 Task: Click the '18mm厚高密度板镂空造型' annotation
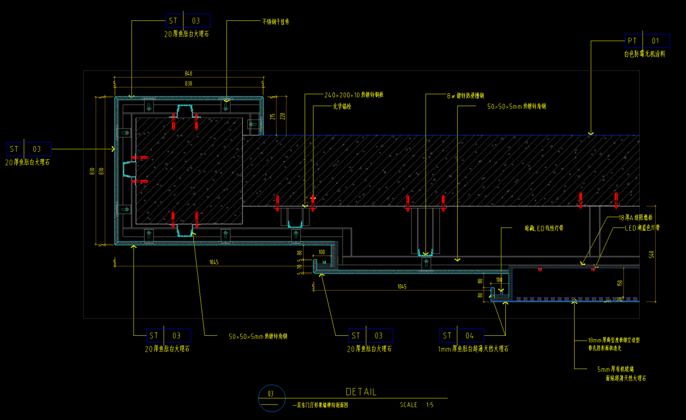[x=613, y=341]
